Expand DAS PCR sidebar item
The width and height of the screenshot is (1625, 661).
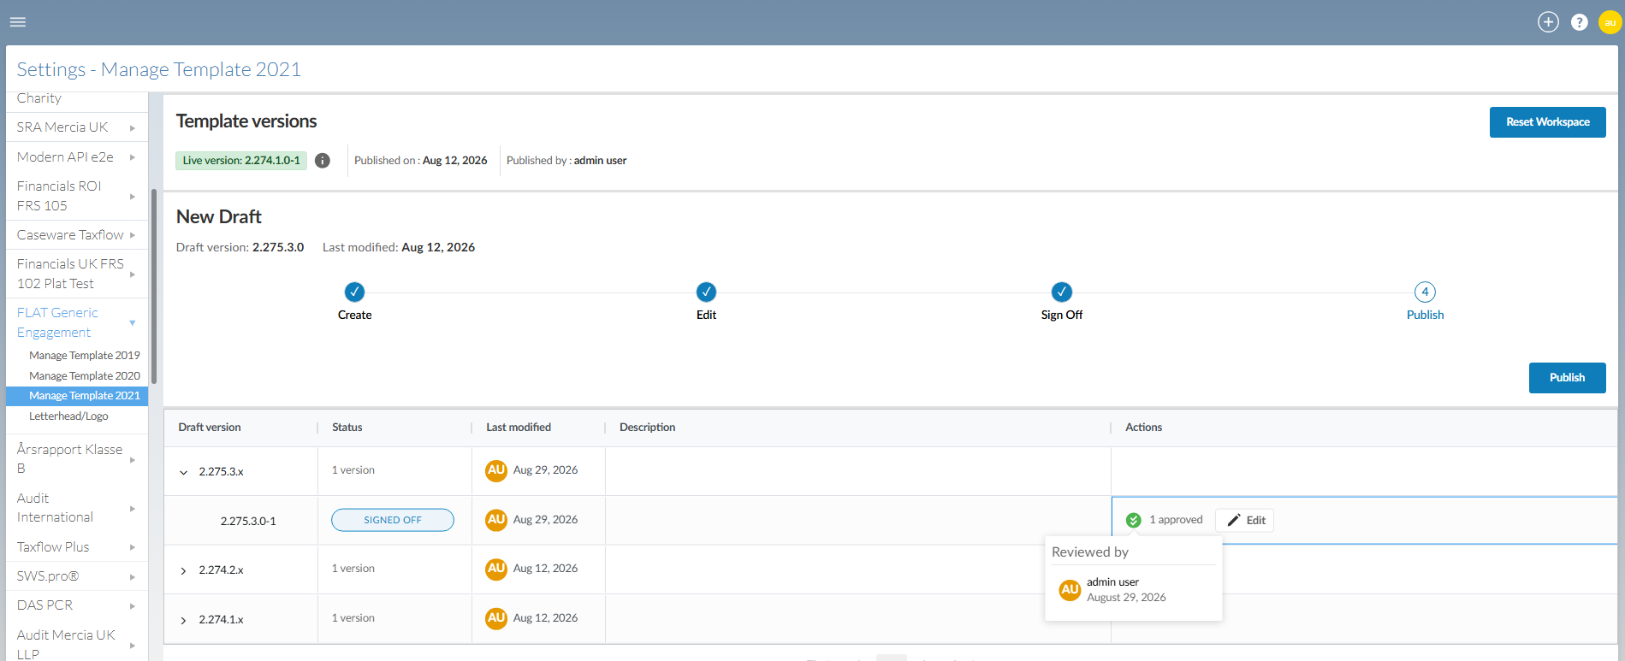pyautogui.click(x=133, y=606)
